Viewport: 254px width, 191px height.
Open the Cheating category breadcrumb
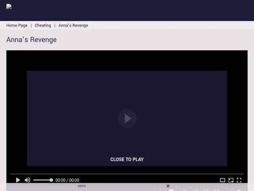43,25
